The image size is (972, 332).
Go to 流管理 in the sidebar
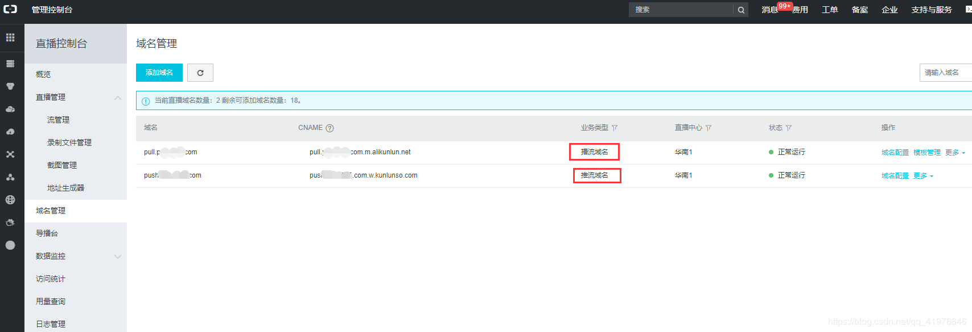(58, 120)
